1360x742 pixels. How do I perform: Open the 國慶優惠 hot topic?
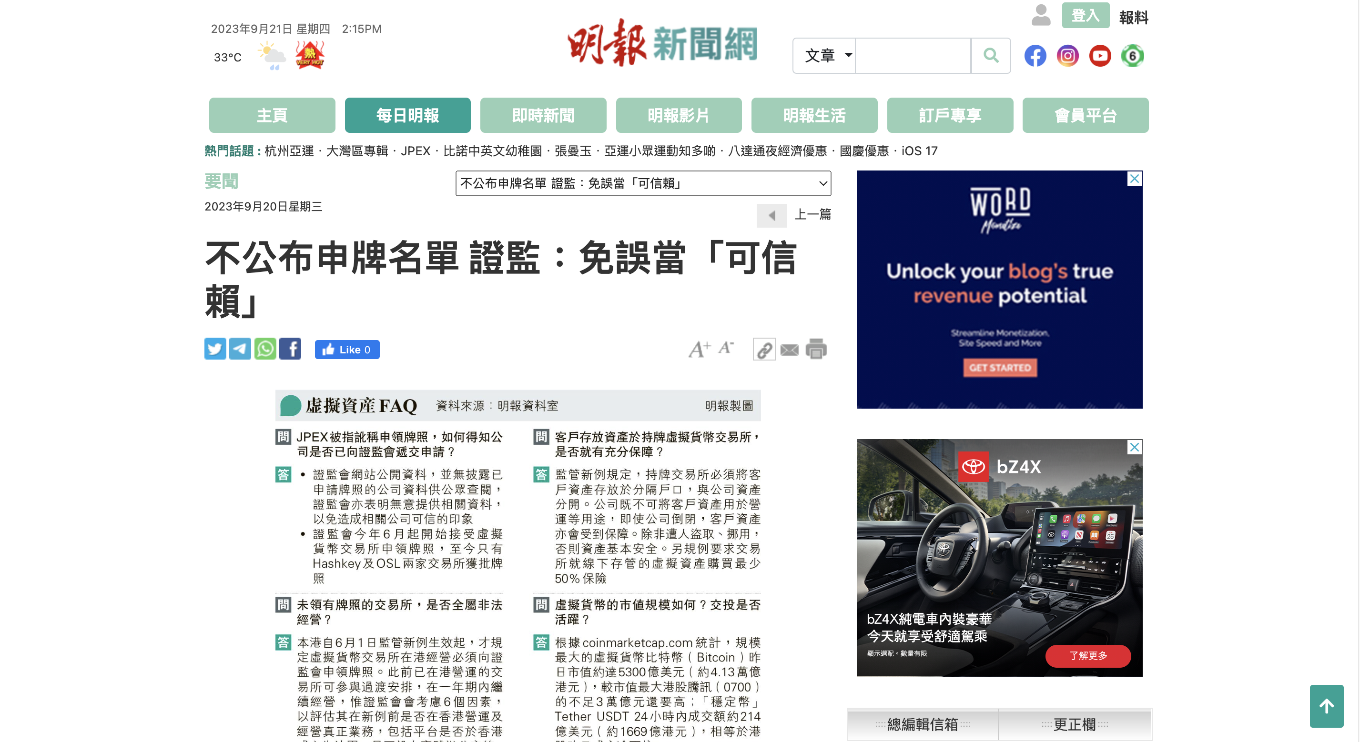pyautogui.click(x=864, y=151)
